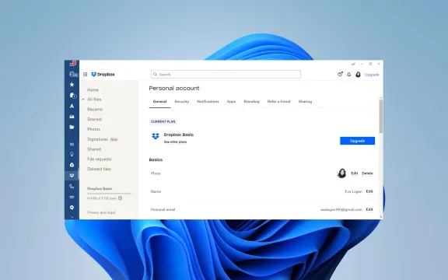Open the Refer a friend tab
Image resolution: width=448 pixels, height=280 pixels.
[278, 101]
